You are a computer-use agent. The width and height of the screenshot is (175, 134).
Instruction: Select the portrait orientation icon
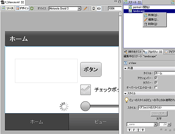point(94,8)
